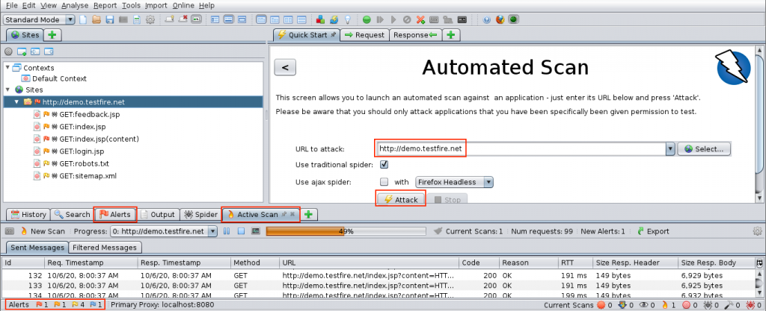Launch Firefox browser icon in toolbar
The width and height of the screenshot is (766, 311).
[500, 19]
